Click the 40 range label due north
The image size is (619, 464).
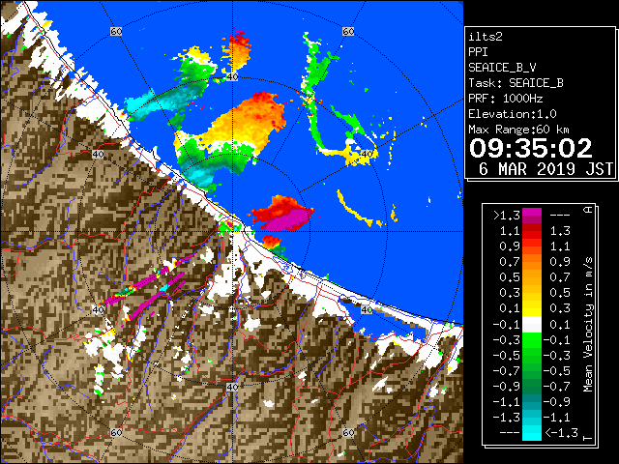coord(232,77)
